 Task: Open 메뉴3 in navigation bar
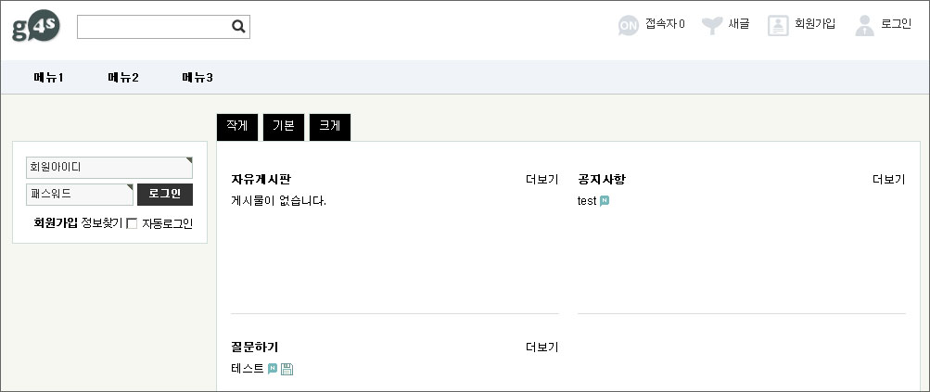[197, 77]
